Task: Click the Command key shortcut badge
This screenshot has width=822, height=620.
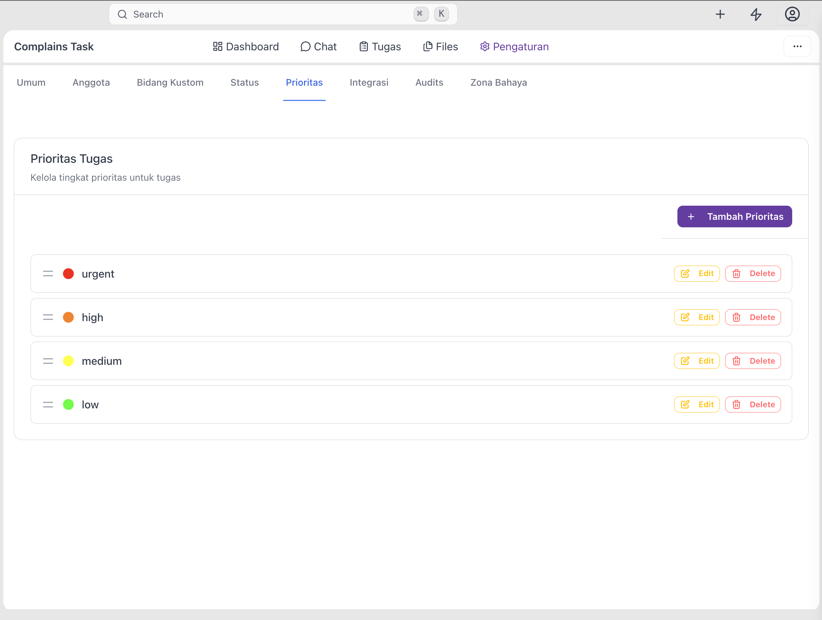Action: tap(421, 14)
